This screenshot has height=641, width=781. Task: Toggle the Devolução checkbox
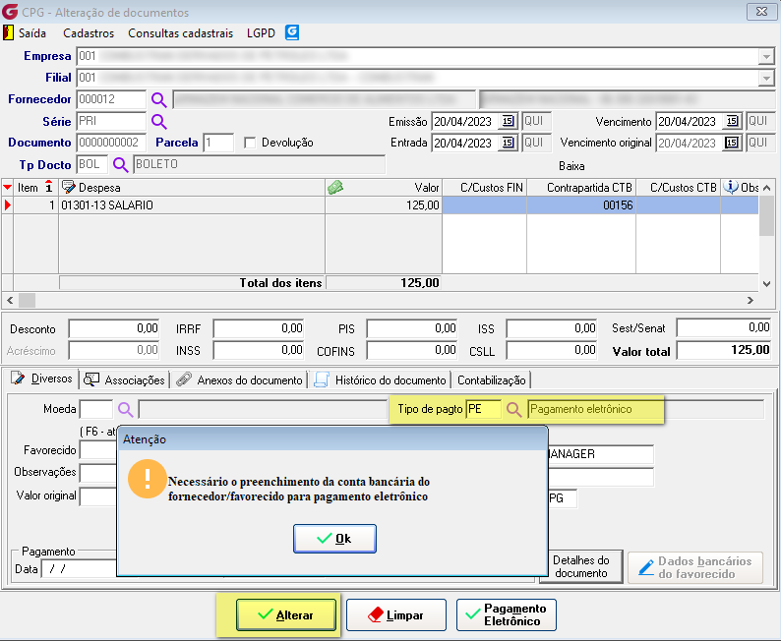(x=250, y=143)
